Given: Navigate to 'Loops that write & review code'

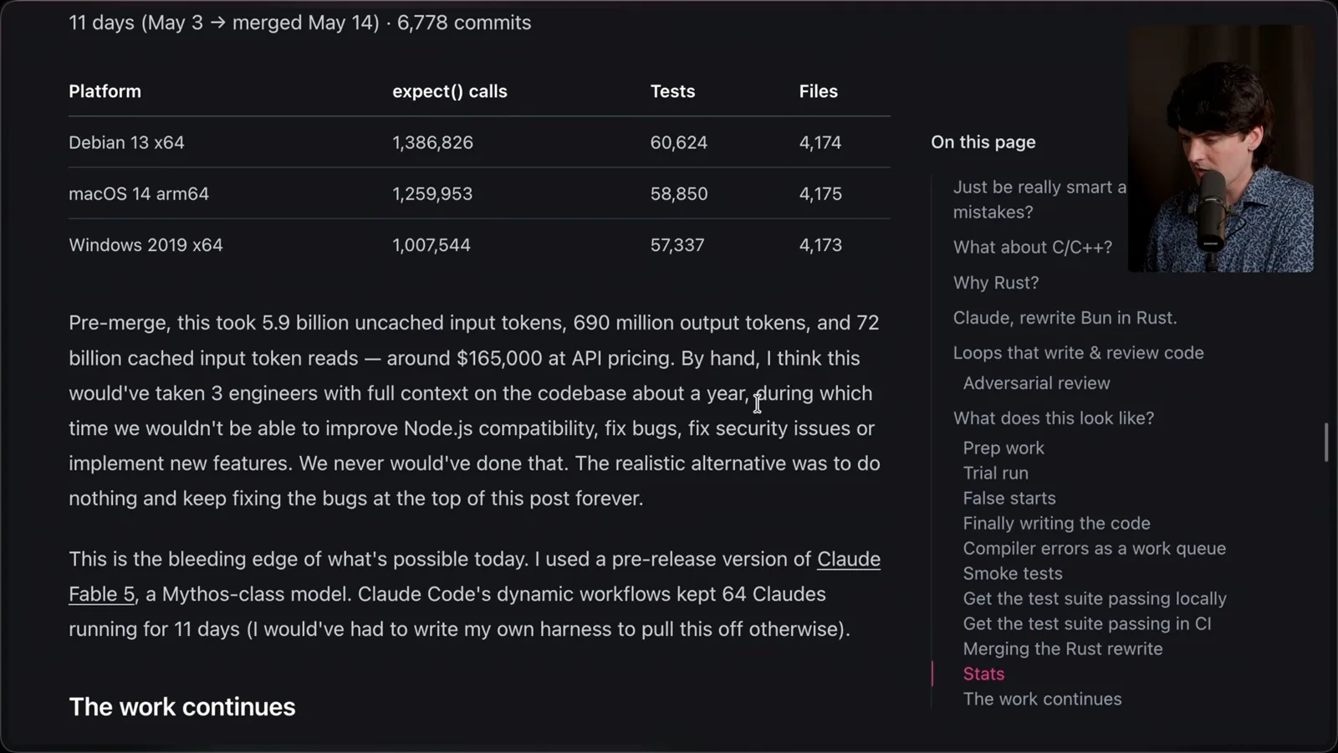Looking at the screenshot, I should [1079, 353].
